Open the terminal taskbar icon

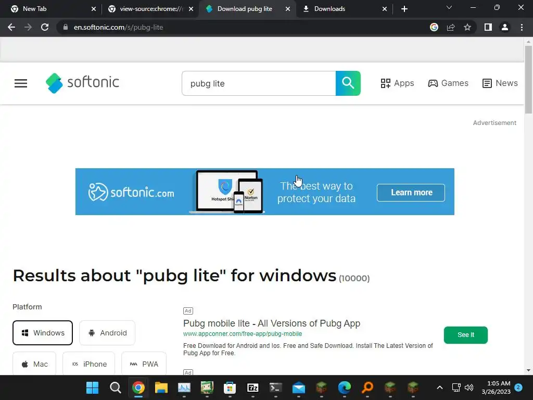click(276, 387)
